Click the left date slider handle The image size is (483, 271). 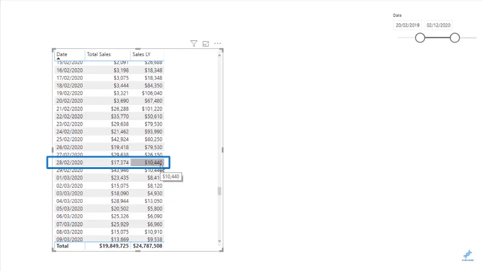click(x=420, y=38)
